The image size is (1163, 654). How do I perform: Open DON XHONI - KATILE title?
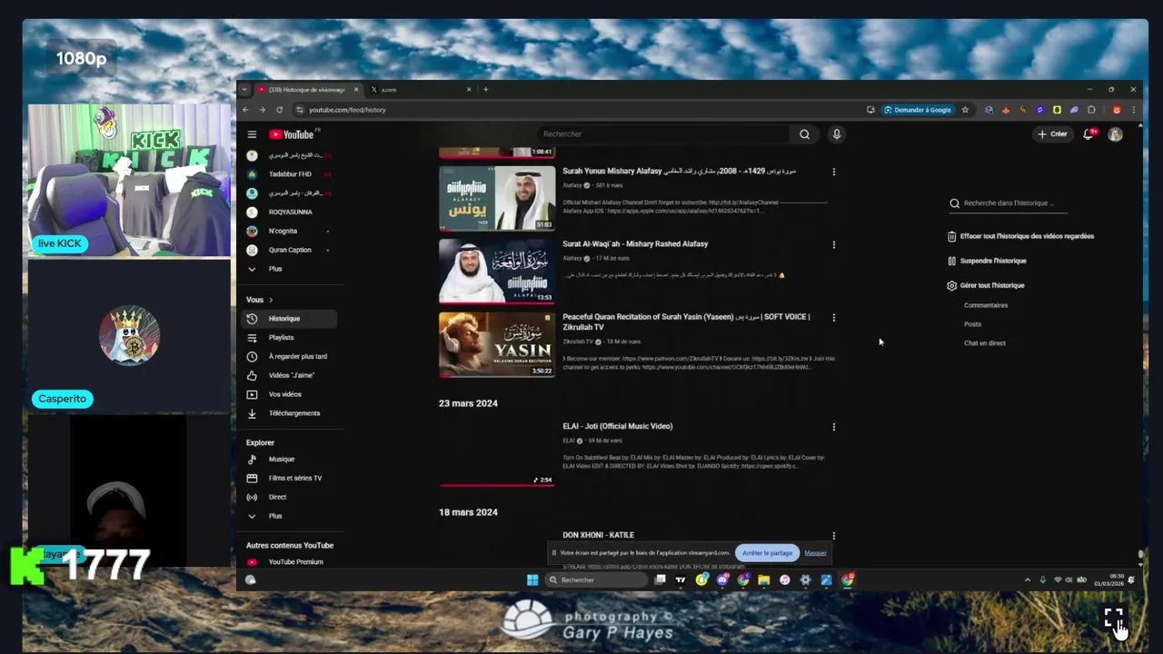pyautogui.click(x=598, y=535)
